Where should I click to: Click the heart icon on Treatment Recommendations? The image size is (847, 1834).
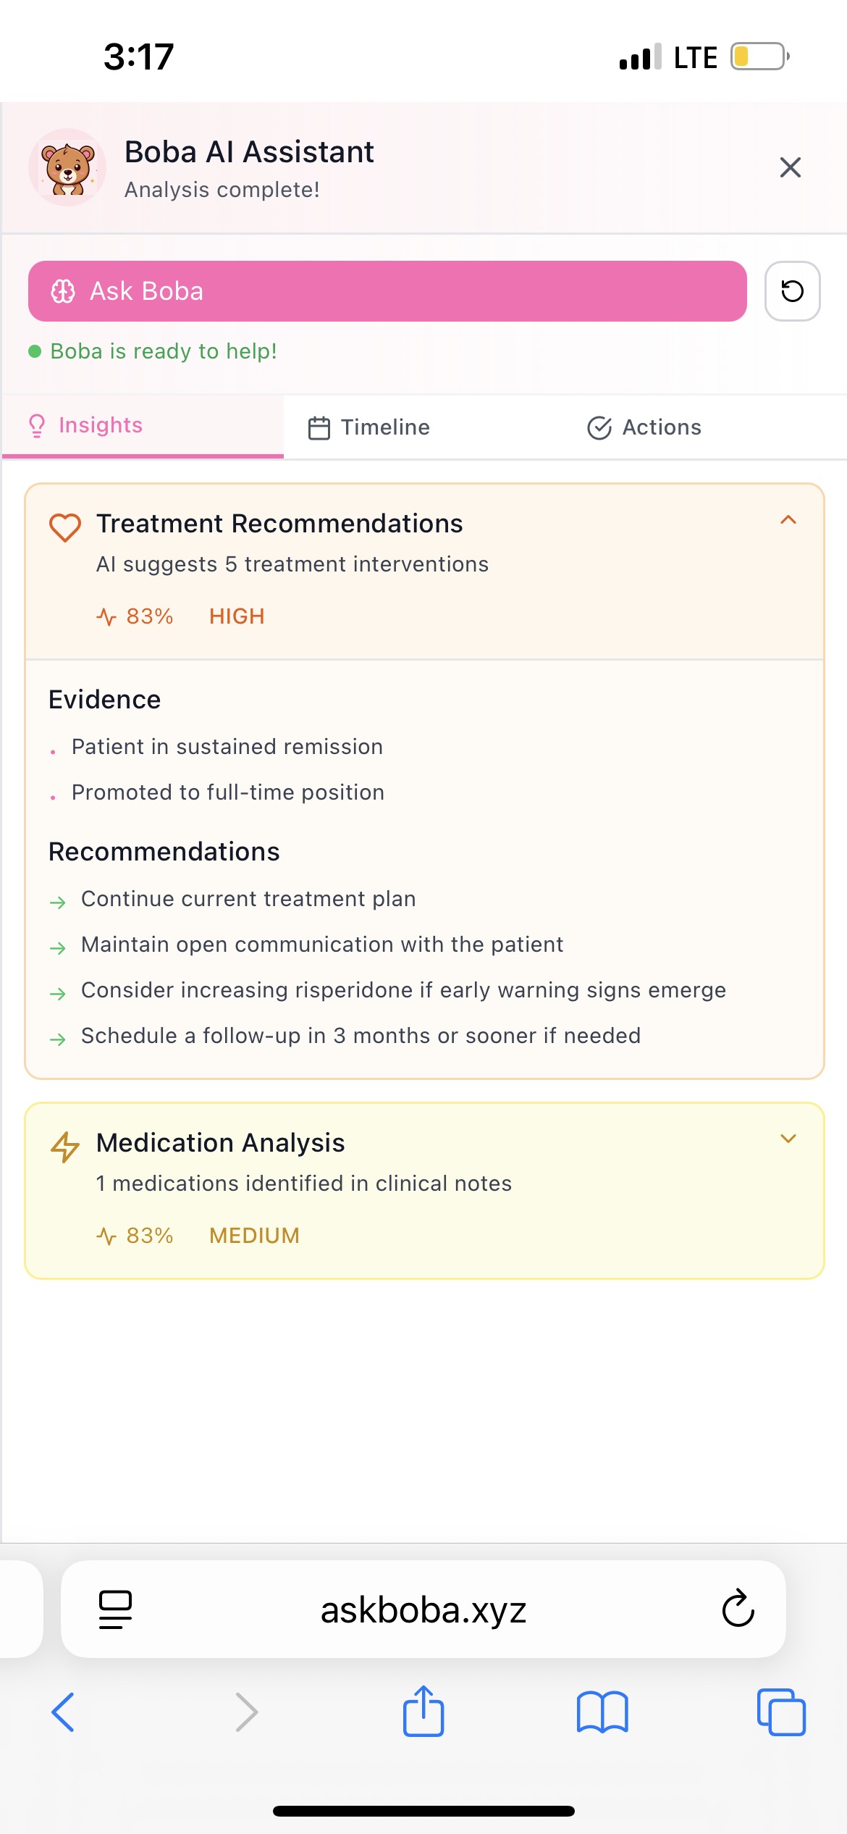point(65,527)
